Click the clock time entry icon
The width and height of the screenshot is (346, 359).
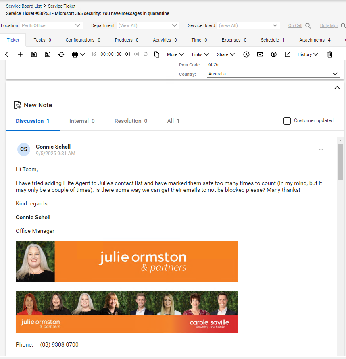(x=246, y=54)
